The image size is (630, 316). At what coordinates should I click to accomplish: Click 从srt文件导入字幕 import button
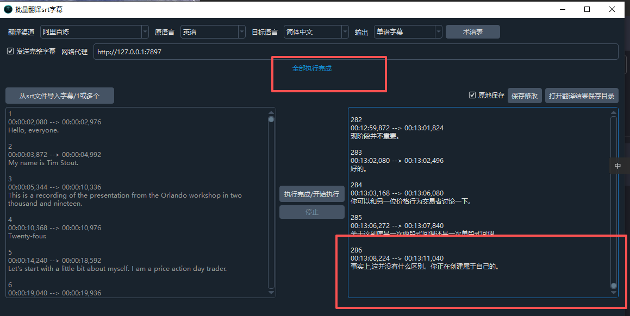[60, 96]
